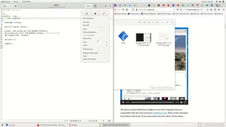
Task: Open the Firefox library icon
Action: coord(211,10)
